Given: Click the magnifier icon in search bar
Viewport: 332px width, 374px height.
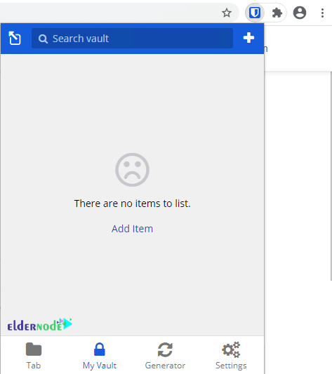Looking at the screenshot, I should 43,39.
